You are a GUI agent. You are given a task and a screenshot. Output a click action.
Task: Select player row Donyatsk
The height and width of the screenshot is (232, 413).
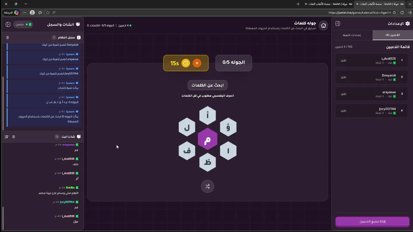(x=372, y=77)
